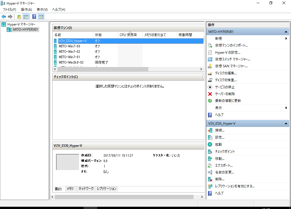This screenshot has height=209, width=291.
Task: Click the virtual switch manager icon
Action: click(210, 59)
